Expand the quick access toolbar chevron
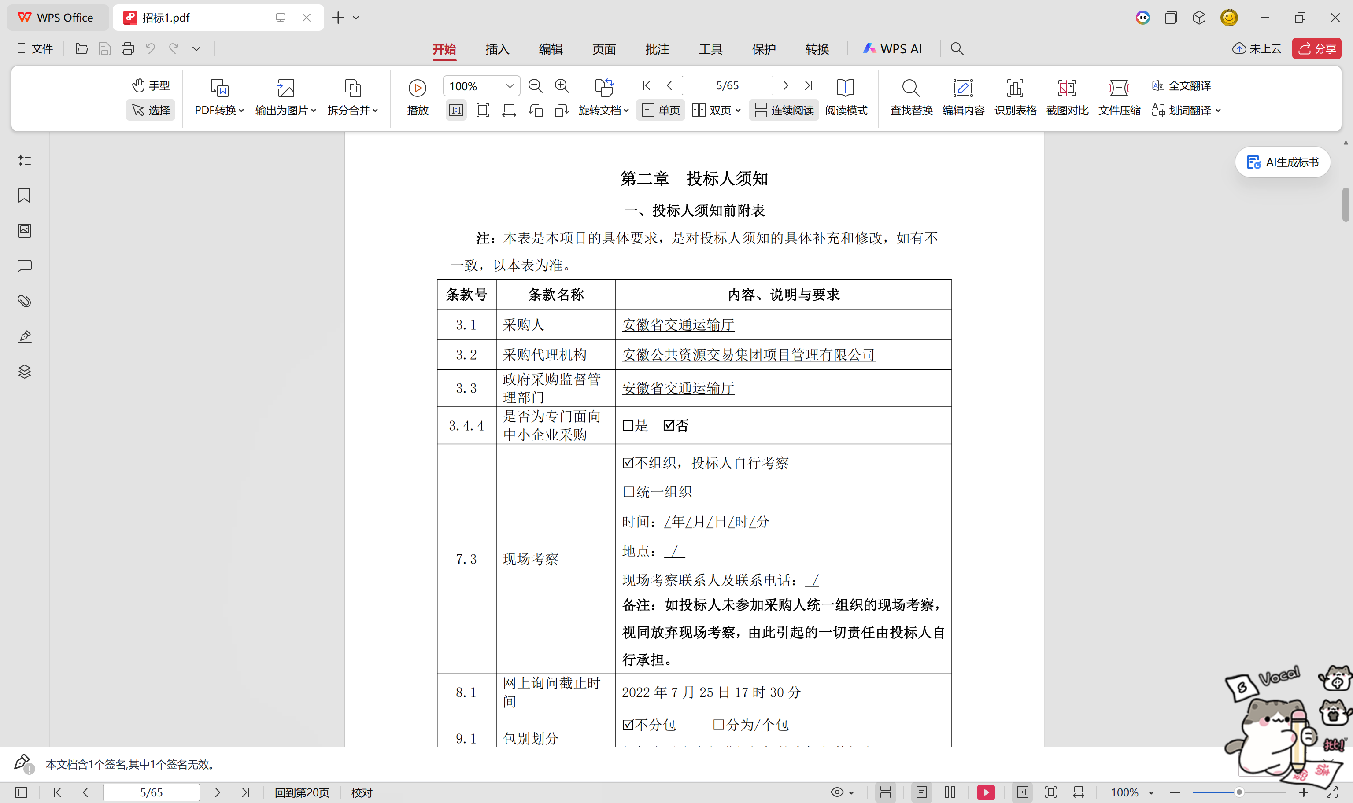 click(x=196, y=49)
